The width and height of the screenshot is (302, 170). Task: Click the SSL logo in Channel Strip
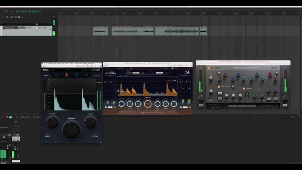tap(272, 68)
